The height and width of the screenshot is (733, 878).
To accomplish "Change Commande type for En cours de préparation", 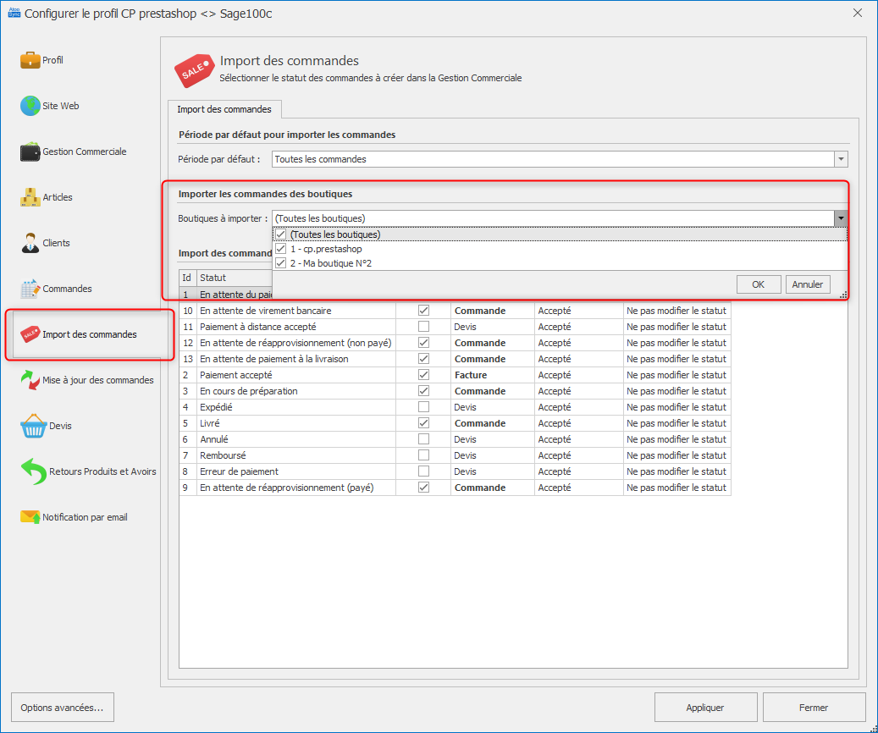I will tap(493, 391).
